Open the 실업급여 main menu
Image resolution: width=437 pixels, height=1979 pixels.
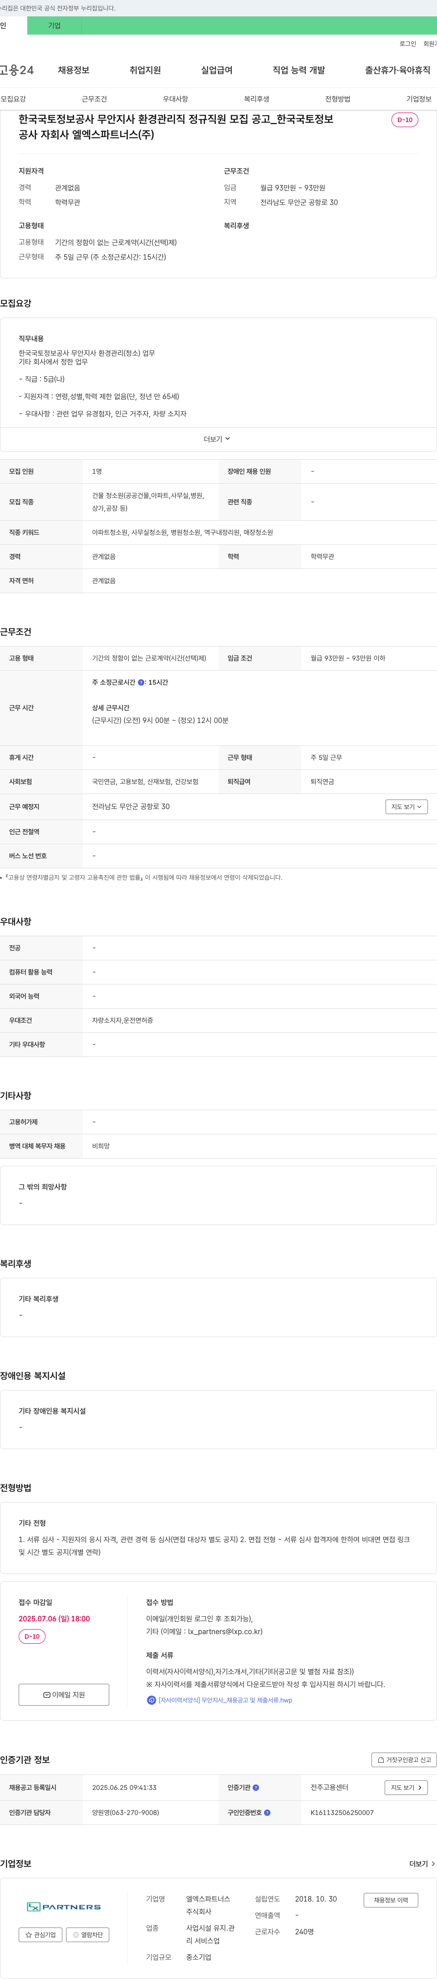point(217,70)
